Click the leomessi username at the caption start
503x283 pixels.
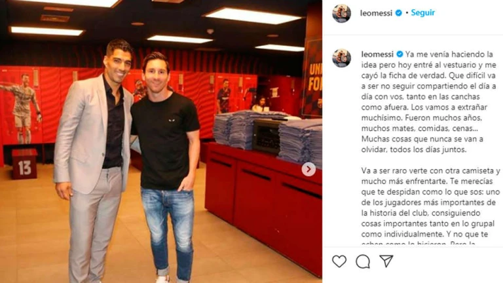point(377,54)
